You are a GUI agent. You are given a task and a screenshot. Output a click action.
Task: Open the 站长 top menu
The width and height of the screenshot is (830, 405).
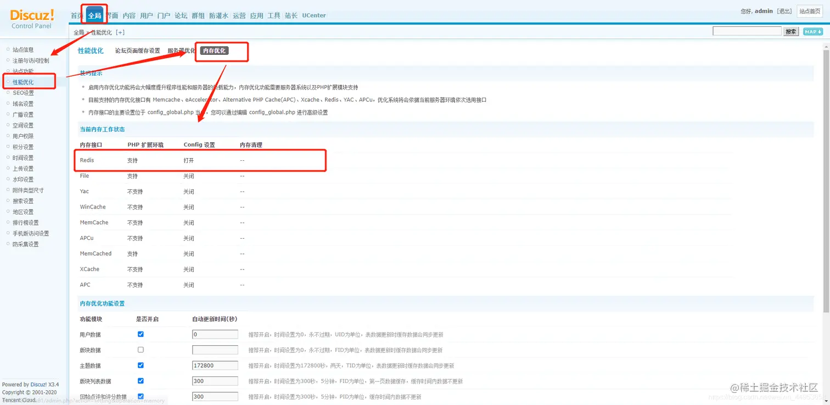tap(291, 16)
